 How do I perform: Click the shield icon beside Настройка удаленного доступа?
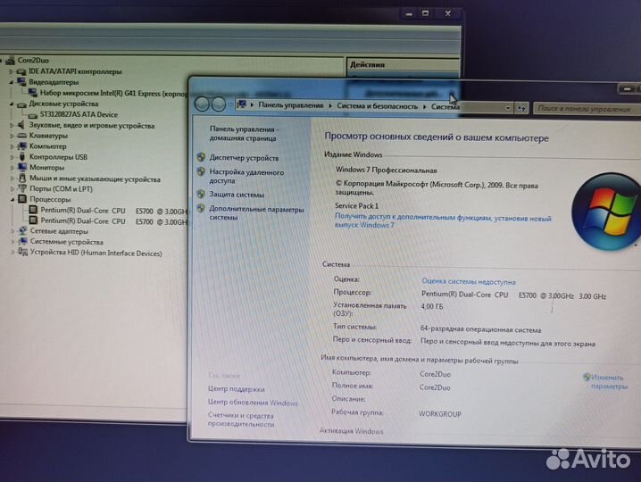tap(201, 171)
